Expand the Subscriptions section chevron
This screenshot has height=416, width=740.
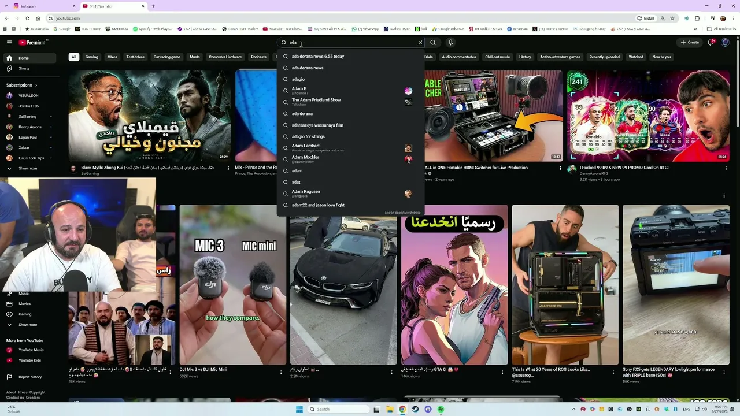(36, 85)
